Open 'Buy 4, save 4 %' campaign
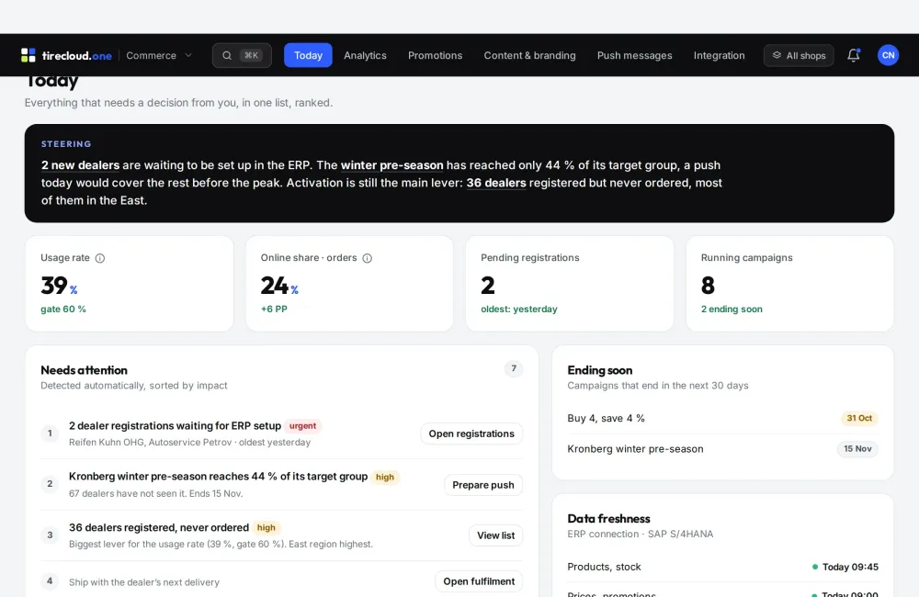Screen dimensions: 919x597 click(606, 418)
